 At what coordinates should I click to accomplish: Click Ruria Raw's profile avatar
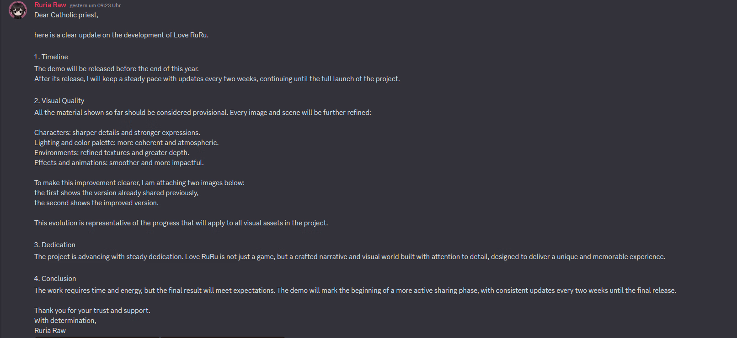tap(18, 10)
